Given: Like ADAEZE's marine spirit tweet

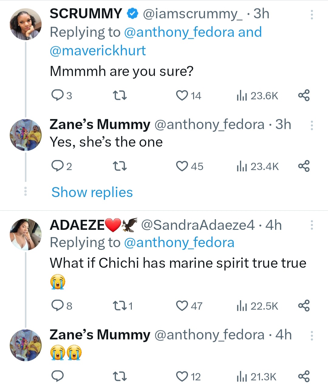Looking at the screenshot, I should tap(182, 306).
